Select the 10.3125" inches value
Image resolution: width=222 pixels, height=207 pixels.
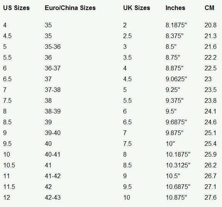point(178,165)
